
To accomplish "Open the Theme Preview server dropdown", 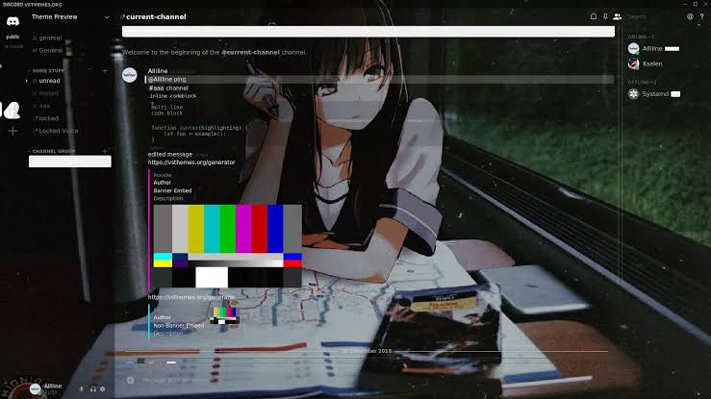I will pos(106,17).
